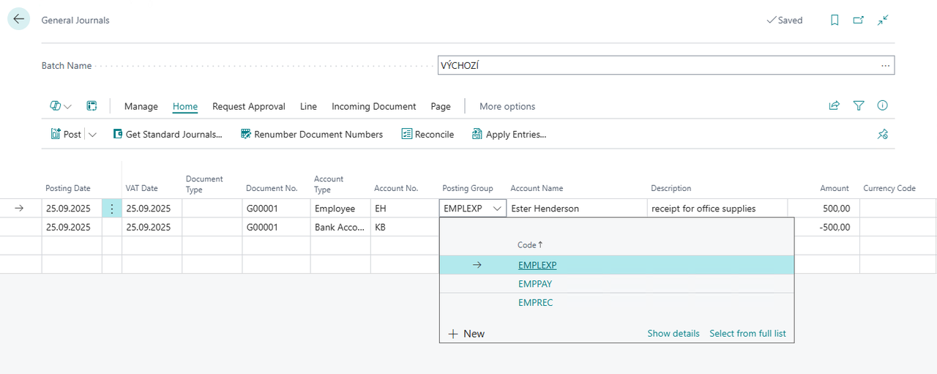
Task: Go back using the back arrow button
Action: tap(18, 19)
